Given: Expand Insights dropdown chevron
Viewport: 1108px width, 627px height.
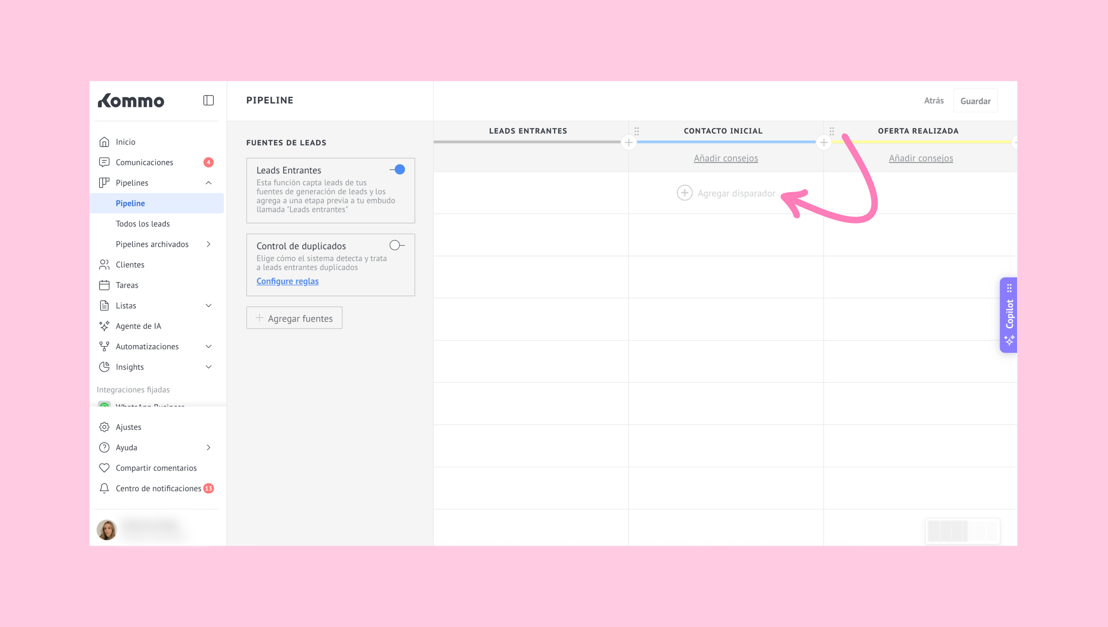Looking at the screenshot, I should 209,367.
